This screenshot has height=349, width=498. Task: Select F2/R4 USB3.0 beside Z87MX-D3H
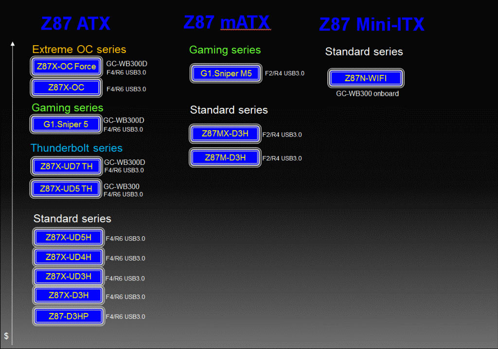tap(282, 135)
